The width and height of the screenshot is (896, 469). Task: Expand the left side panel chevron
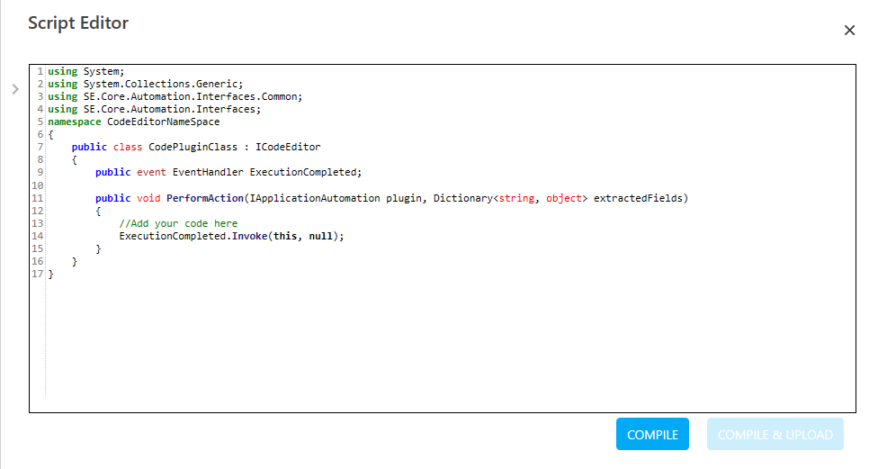[15, 89]
